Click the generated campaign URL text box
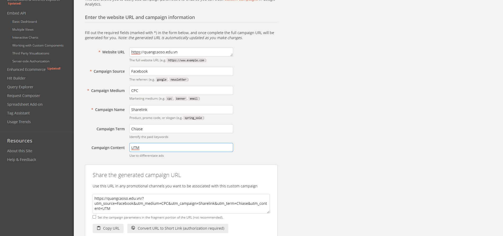503x236 pixels. tap(181, 204)
